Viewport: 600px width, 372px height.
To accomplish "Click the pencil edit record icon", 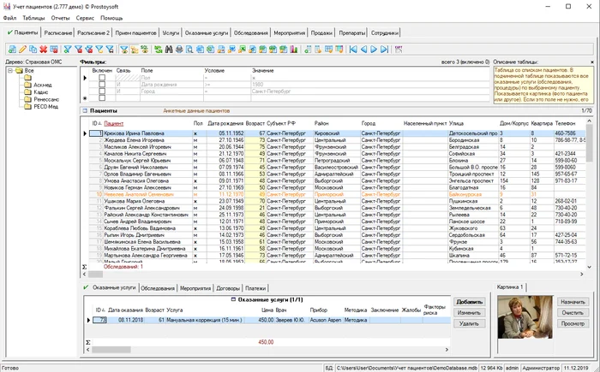I will 22,50.
